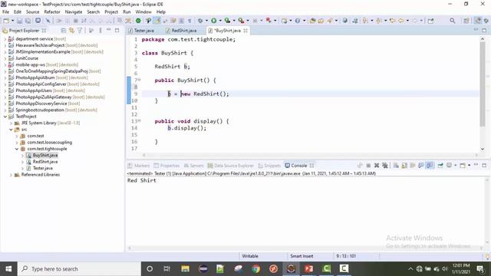Open the Refactor menu
This screenshot has height=276, width=491.
(x=52, y=11)
